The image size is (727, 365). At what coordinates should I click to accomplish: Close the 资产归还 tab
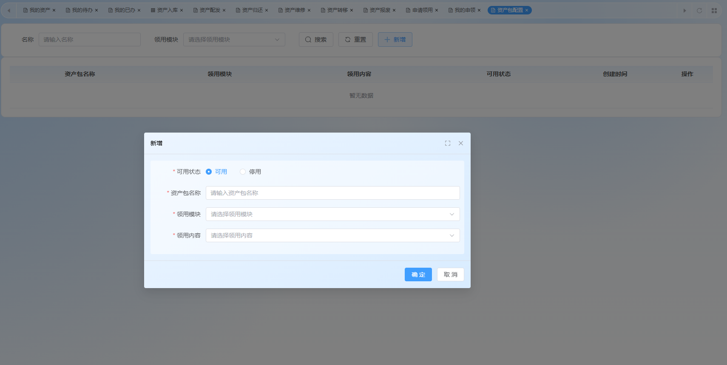[267, 10]
